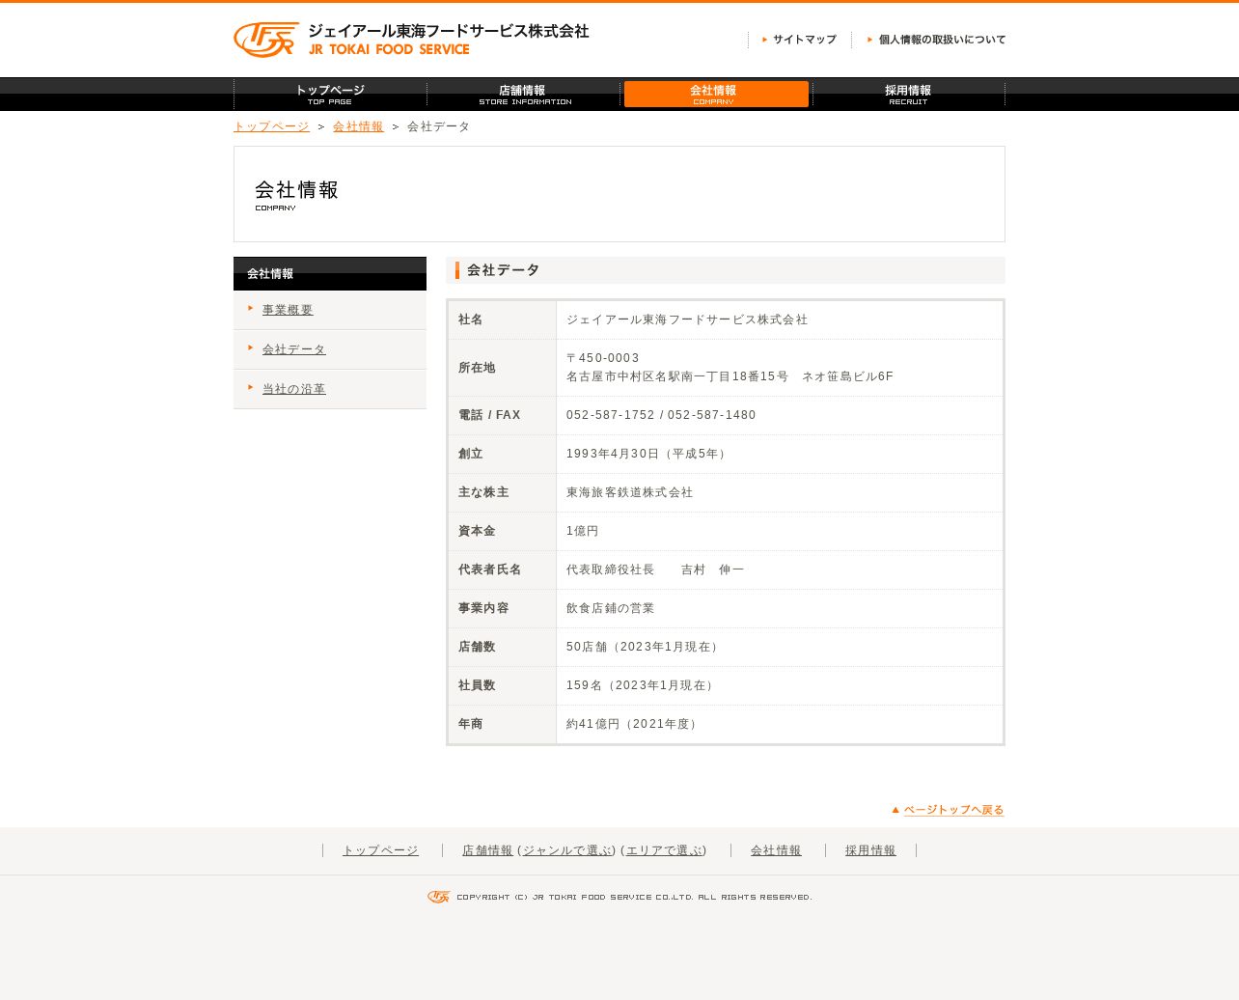Open 採用情報 Recruit nav item
Screen dimensions: 1239x1000
(909, 95)
